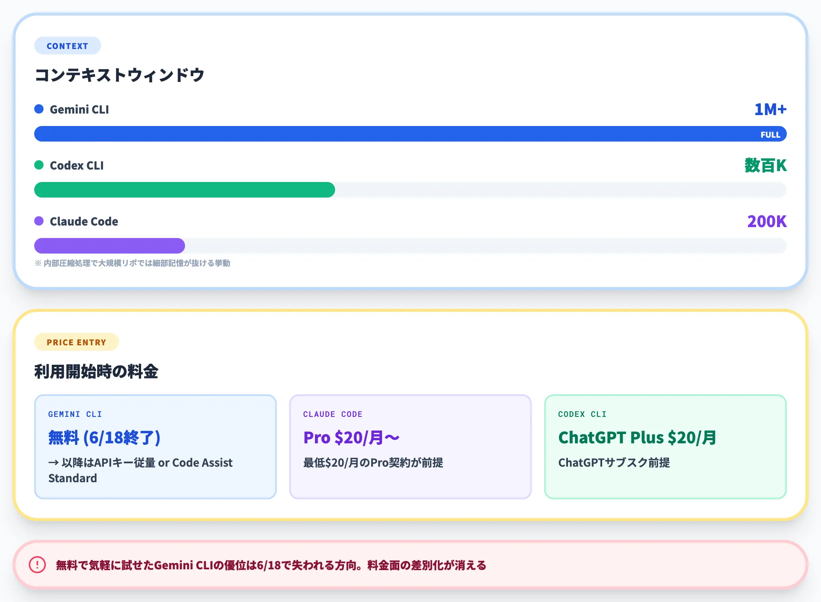Click the CONTEXT badge label
Screen dimensions: 821x602
[68, 46]
